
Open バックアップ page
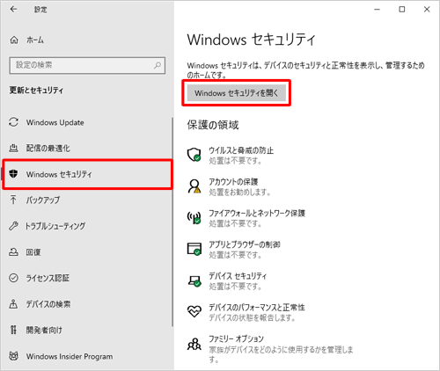click(43, 200)
